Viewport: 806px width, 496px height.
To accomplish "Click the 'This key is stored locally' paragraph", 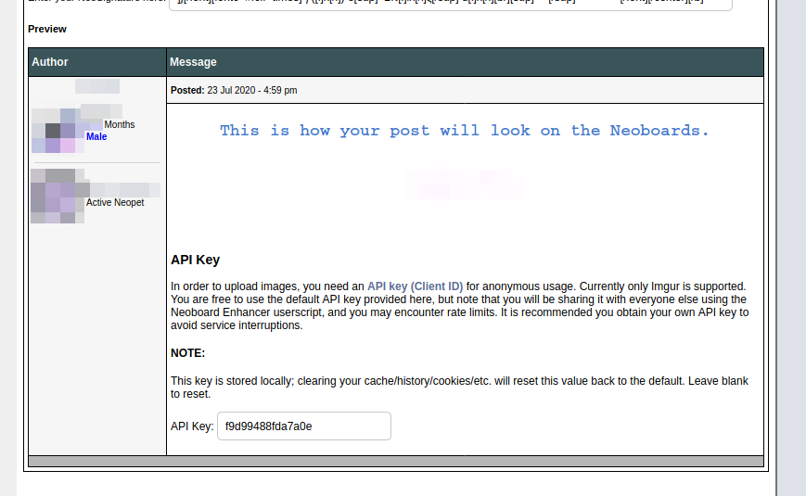I will tap(459, 388).
